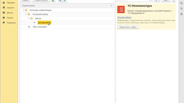Open the Еще dropdown menu
Viewport: 184px width, 103px height.
pos(166,1)
